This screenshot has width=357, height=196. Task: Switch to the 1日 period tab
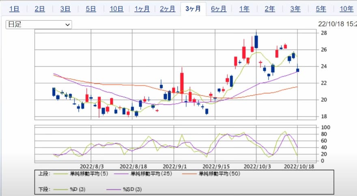click(14, 9)
